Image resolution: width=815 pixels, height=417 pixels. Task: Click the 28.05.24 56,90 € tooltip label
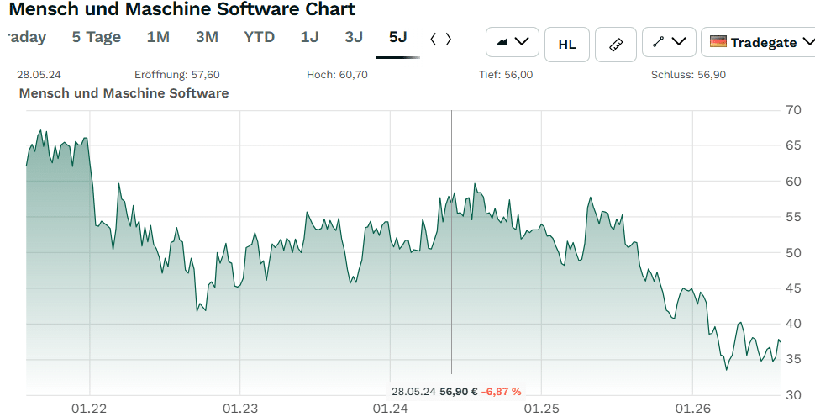pos(434,392)
